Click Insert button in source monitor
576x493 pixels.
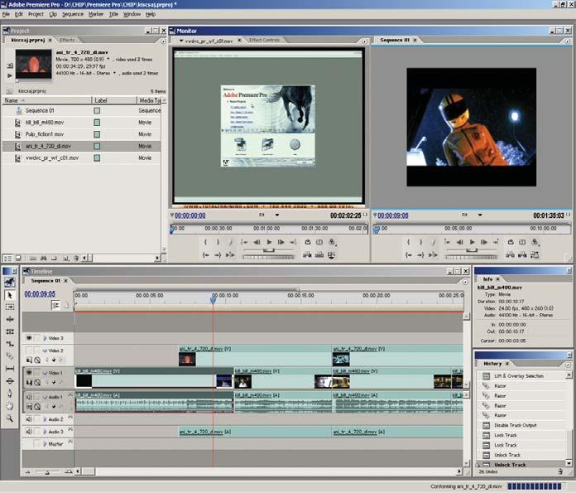click(x=307, y=254)
